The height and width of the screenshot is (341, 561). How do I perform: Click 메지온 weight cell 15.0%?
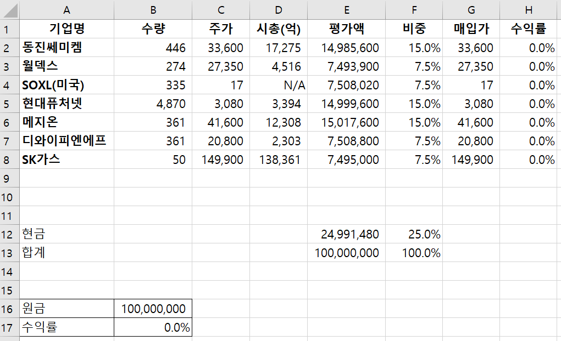click(414, 122)
